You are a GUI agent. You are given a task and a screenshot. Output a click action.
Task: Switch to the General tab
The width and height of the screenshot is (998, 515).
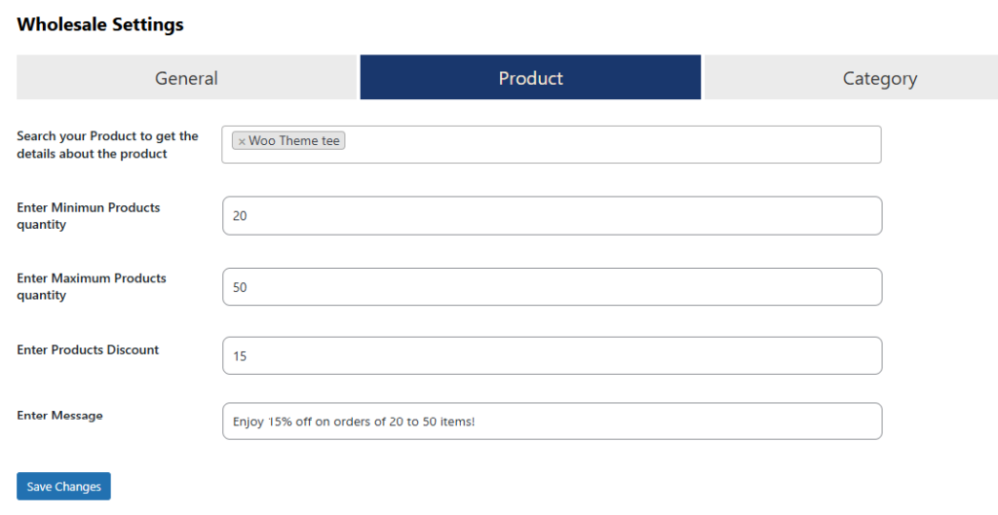coord(186,78)
